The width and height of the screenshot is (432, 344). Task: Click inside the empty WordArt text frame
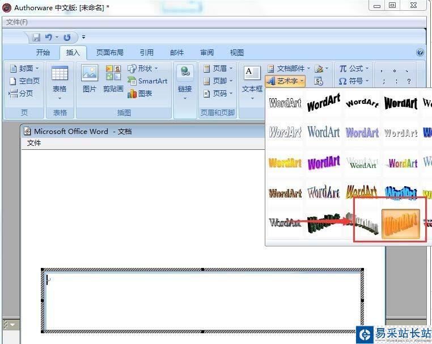click(x=202, y=300)
